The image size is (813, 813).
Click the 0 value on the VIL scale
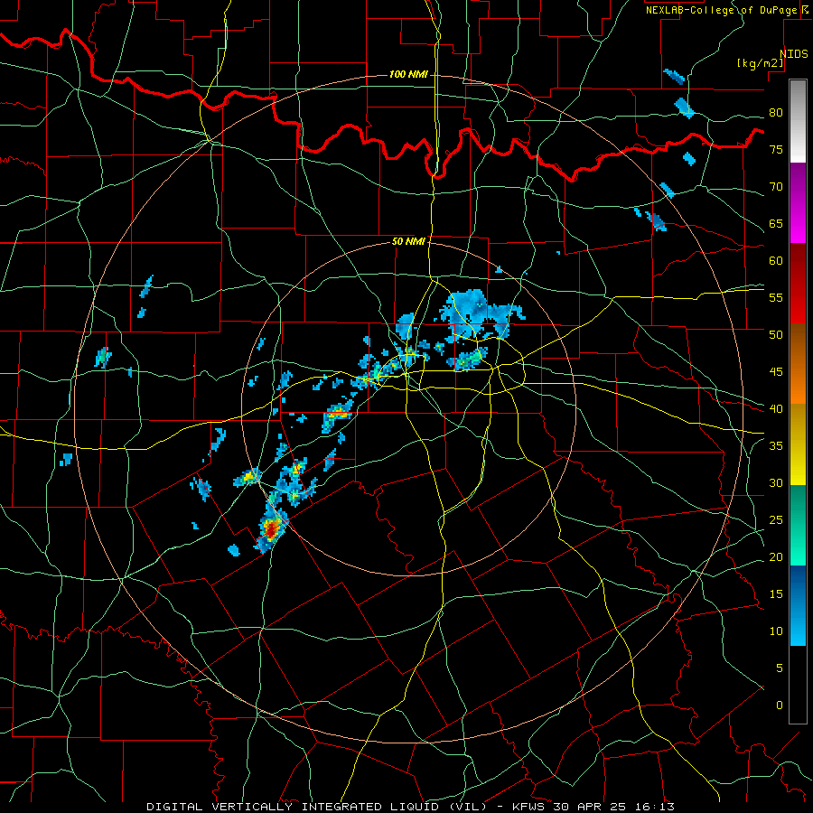[780, 706]
